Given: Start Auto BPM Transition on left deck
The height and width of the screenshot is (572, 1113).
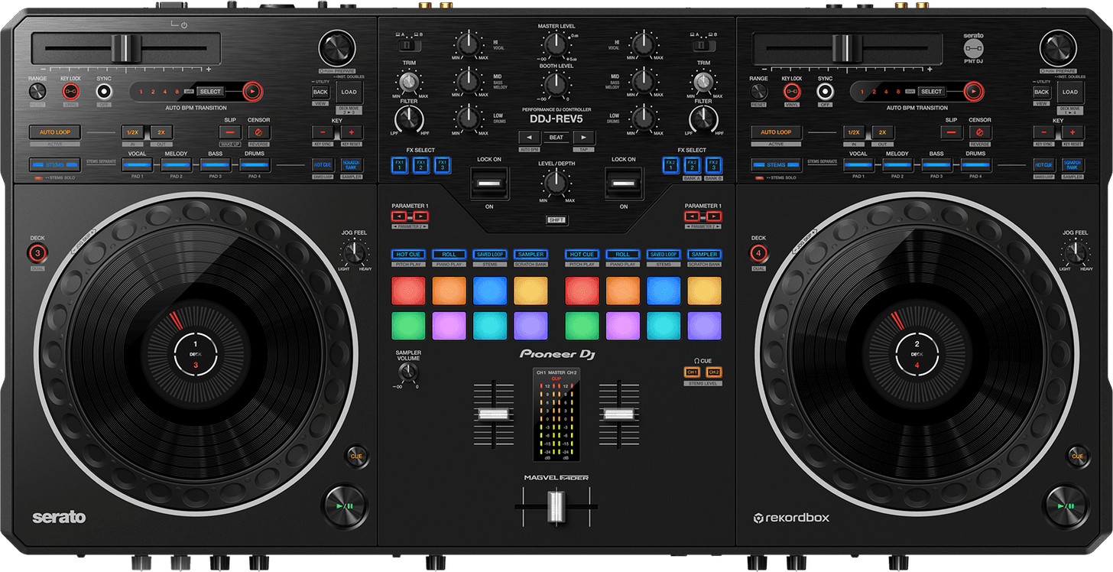Looking at the screenshot, I should point(251,92).
